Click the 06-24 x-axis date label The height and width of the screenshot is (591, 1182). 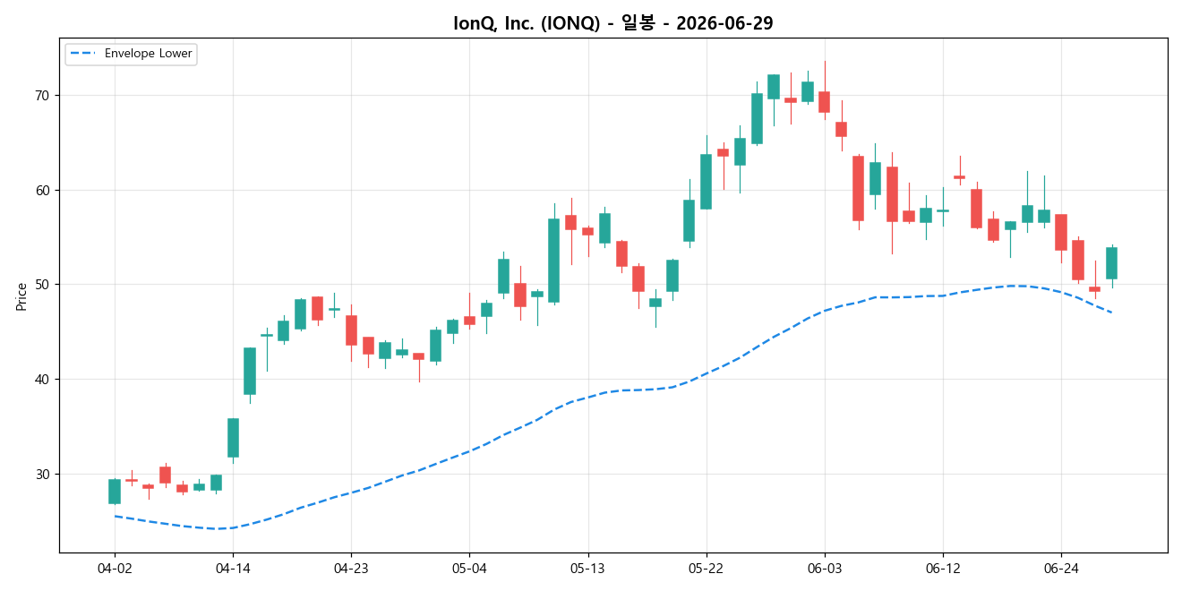1060,568
